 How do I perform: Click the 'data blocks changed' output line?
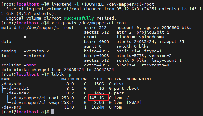coord(58,70)
